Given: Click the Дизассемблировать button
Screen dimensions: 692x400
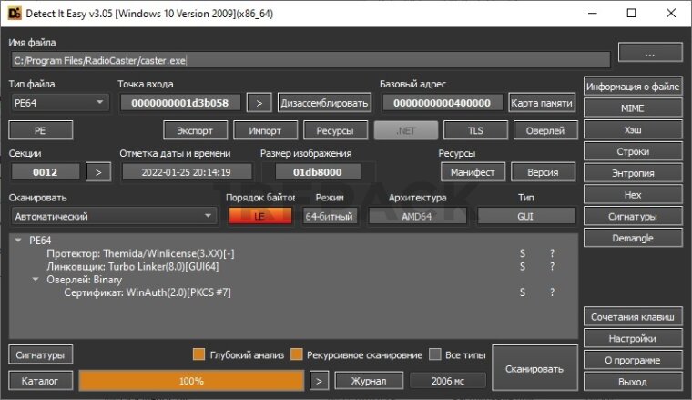Looking at the screenshot, I should coord(324,103).
